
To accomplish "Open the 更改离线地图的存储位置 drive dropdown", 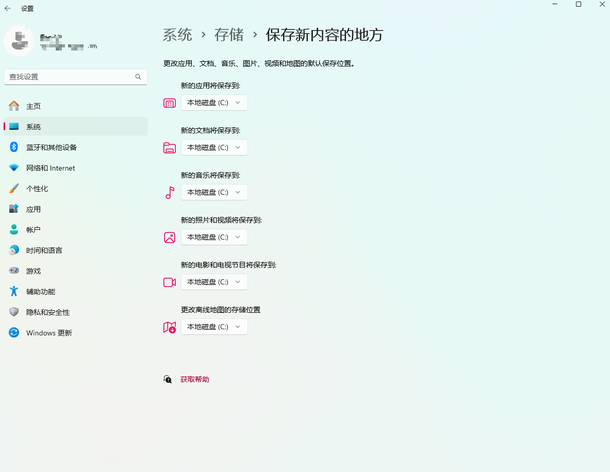I will click(x=215, y=327).
